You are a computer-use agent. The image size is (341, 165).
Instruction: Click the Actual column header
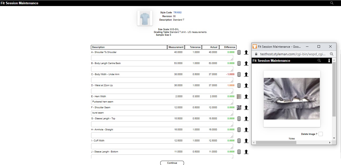[210, 47]
